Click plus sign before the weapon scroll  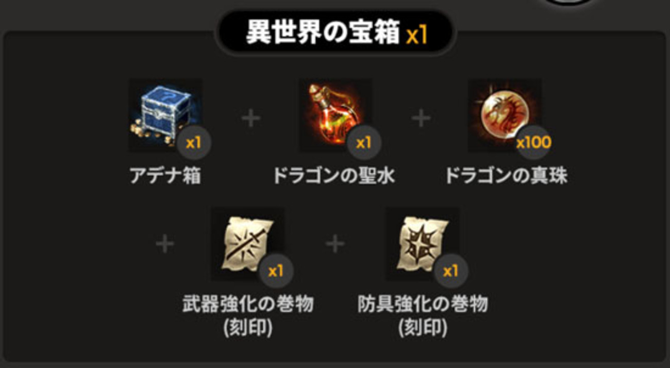(165, 244)
